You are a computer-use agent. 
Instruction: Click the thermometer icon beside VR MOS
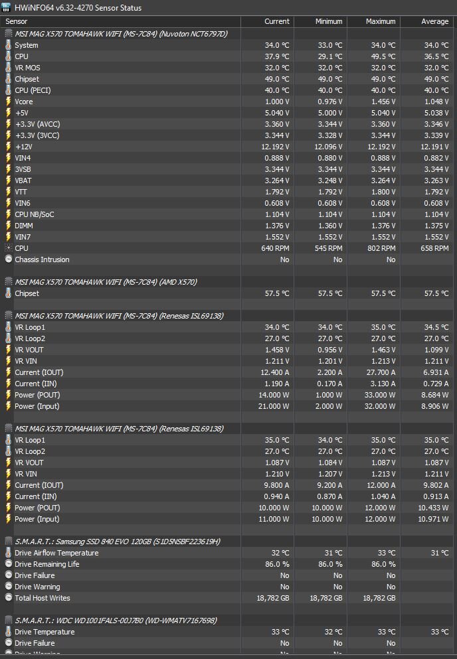pyautogui.click(x=8, y=68)
